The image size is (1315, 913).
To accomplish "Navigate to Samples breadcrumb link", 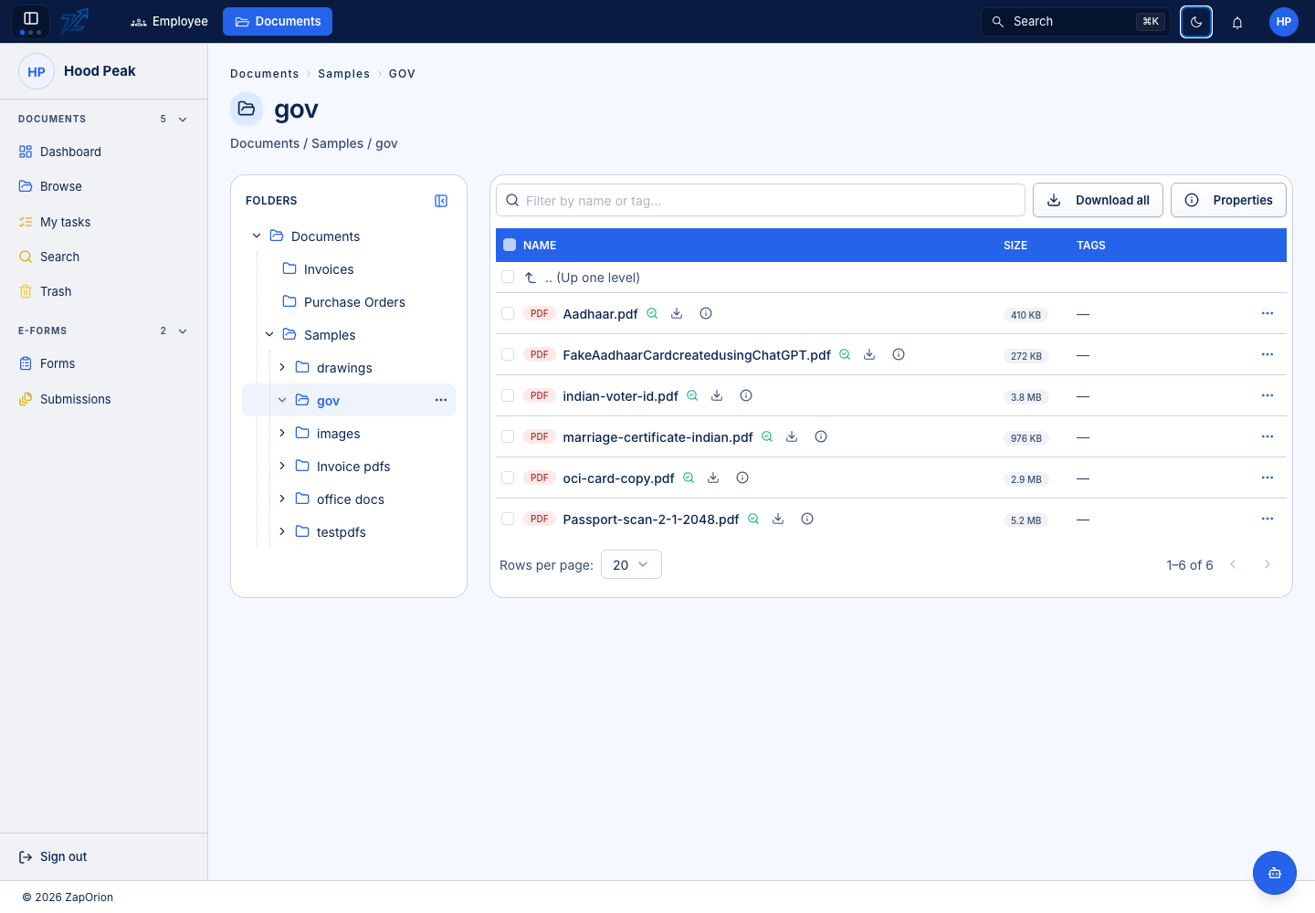I will 344,74.
